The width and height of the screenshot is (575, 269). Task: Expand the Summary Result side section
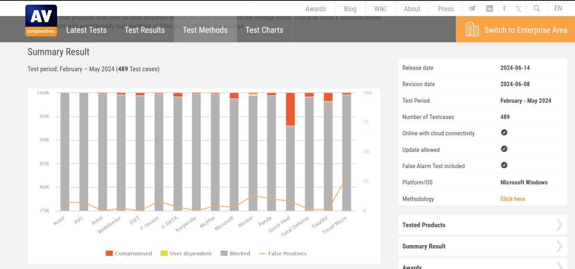coord(483,247)
